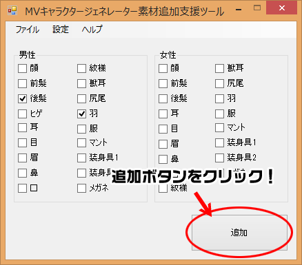Click the app icon in title bar
Image resolution: width=302 pixels, height=265 pixels.
pyautogui.click(x=12, y=11)
